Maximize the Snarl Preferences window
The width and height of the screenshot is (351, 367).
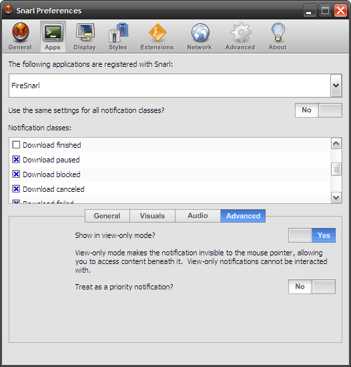click(x=325, y=11)
